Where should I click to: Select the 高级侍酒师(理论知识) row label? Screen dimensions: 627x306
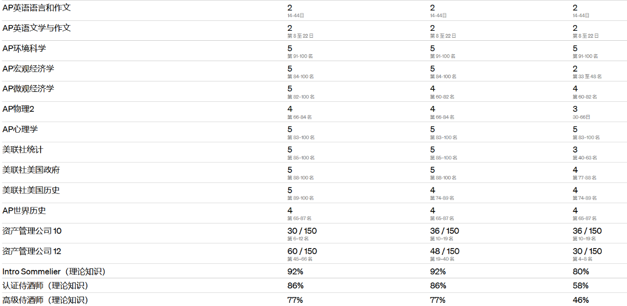[x=45, y=300]
